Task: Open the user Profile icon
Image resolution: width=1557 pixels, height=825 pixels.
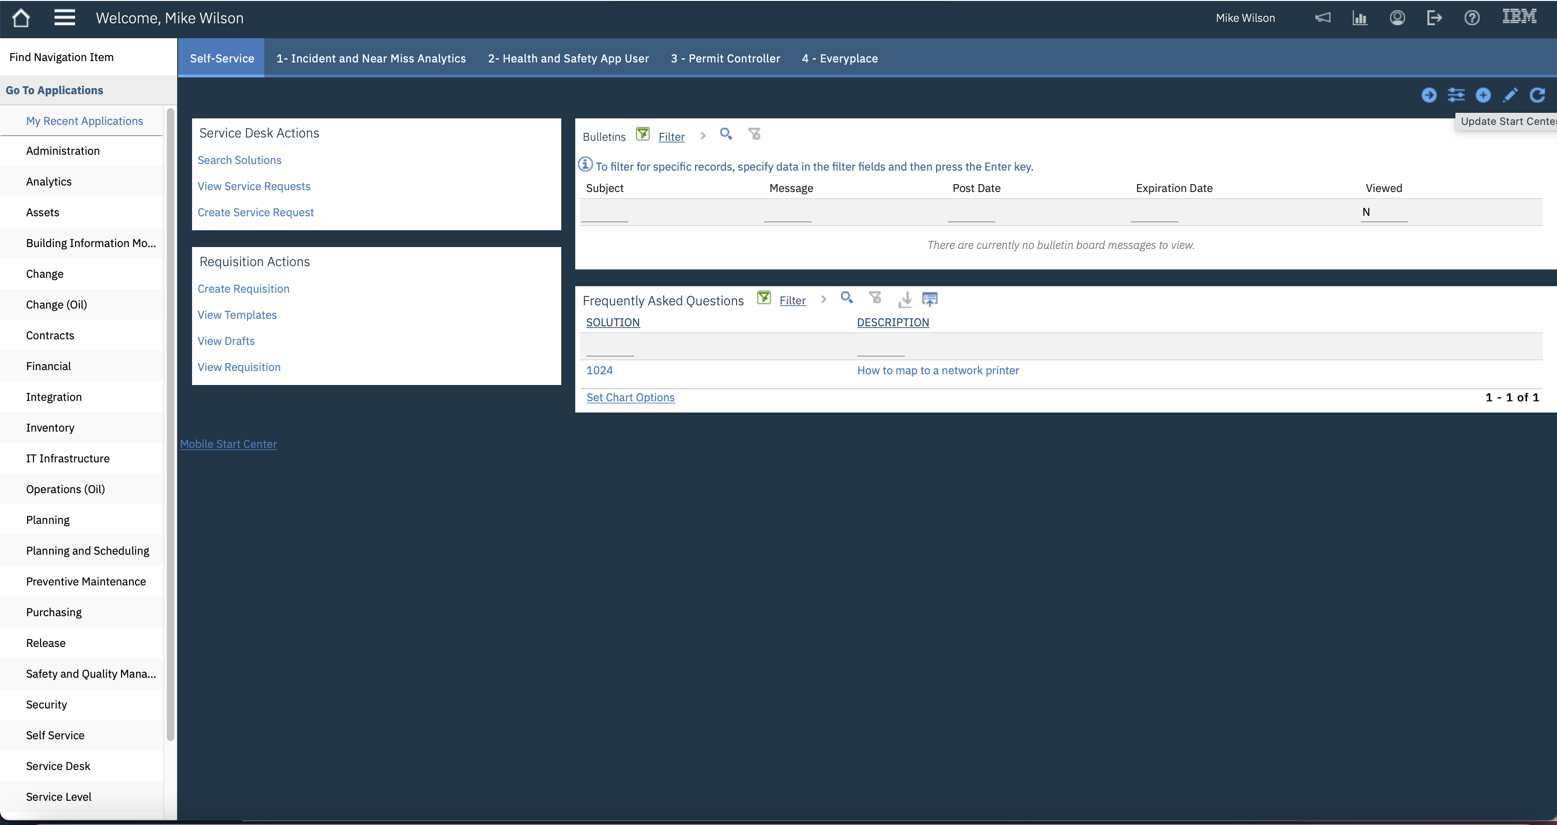Action: click(1397, 18)
